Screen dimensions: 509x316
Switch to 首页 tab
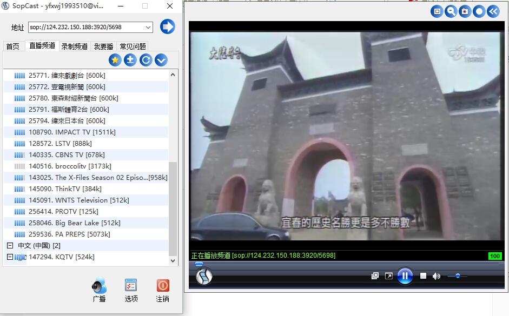click(13, 46)
